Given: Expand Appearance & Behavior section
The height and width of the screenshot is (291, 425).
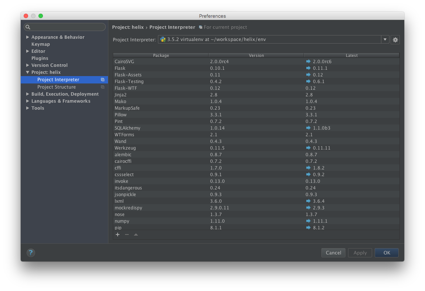Looking at the screenshot, I should point(27,37).
